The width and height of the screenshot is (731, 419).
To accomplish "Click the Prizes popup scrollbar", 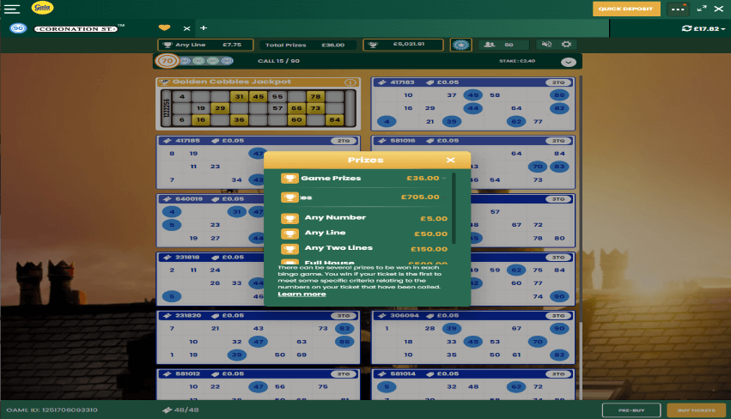I will (454, 209).
